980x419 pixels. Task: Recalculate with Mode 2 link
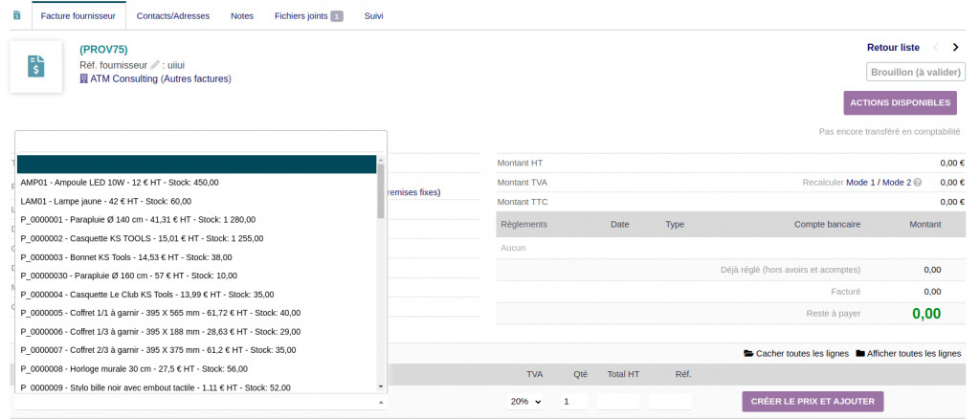[x=897, y=183]
